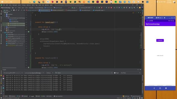Click the UTF-8 encoding in status bar
The height and width of the screenshot is (99, 177).
coord(124,98)
